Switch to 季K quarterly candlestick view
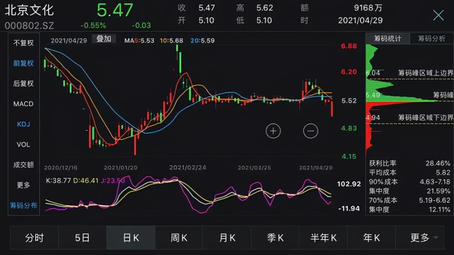This screenshot has height=255, width=454. pyautogui.click(x=275, y=238)
